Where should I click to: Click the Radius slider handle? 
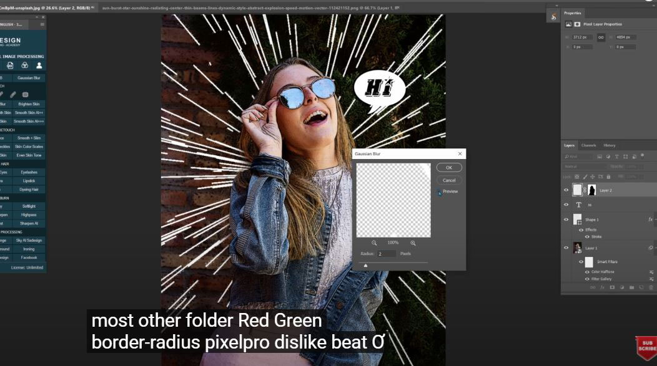point(365,265)
